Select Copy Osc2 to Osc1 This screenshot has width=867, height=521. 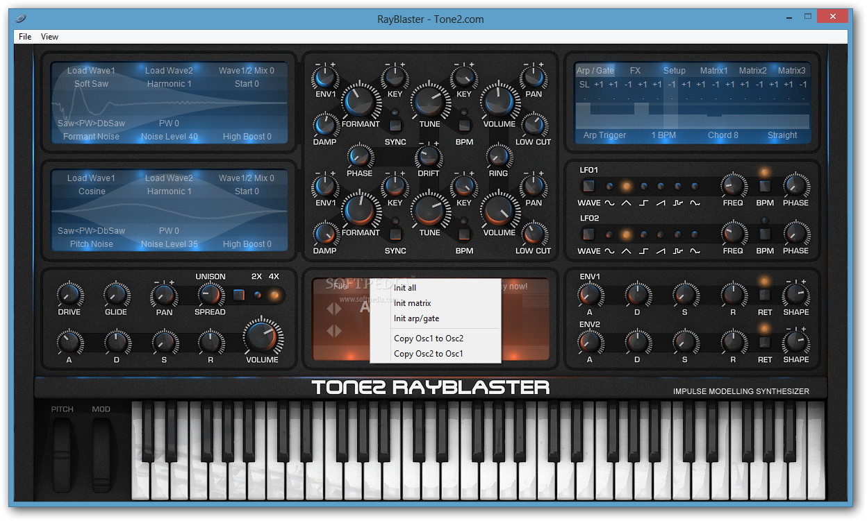(x=436, y=354)
